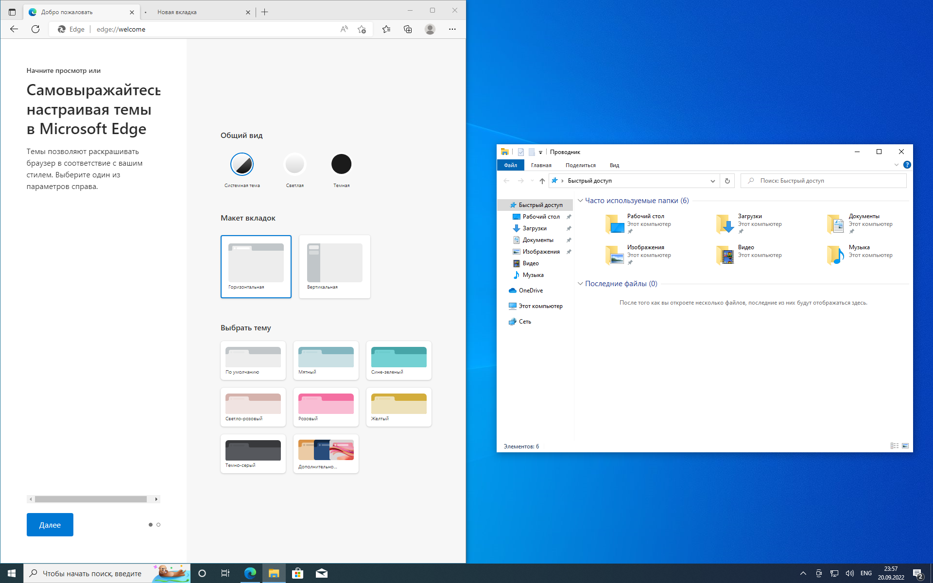Pick the По умолчанию theme swatch

pyautogui.click(x=253, y=360)
